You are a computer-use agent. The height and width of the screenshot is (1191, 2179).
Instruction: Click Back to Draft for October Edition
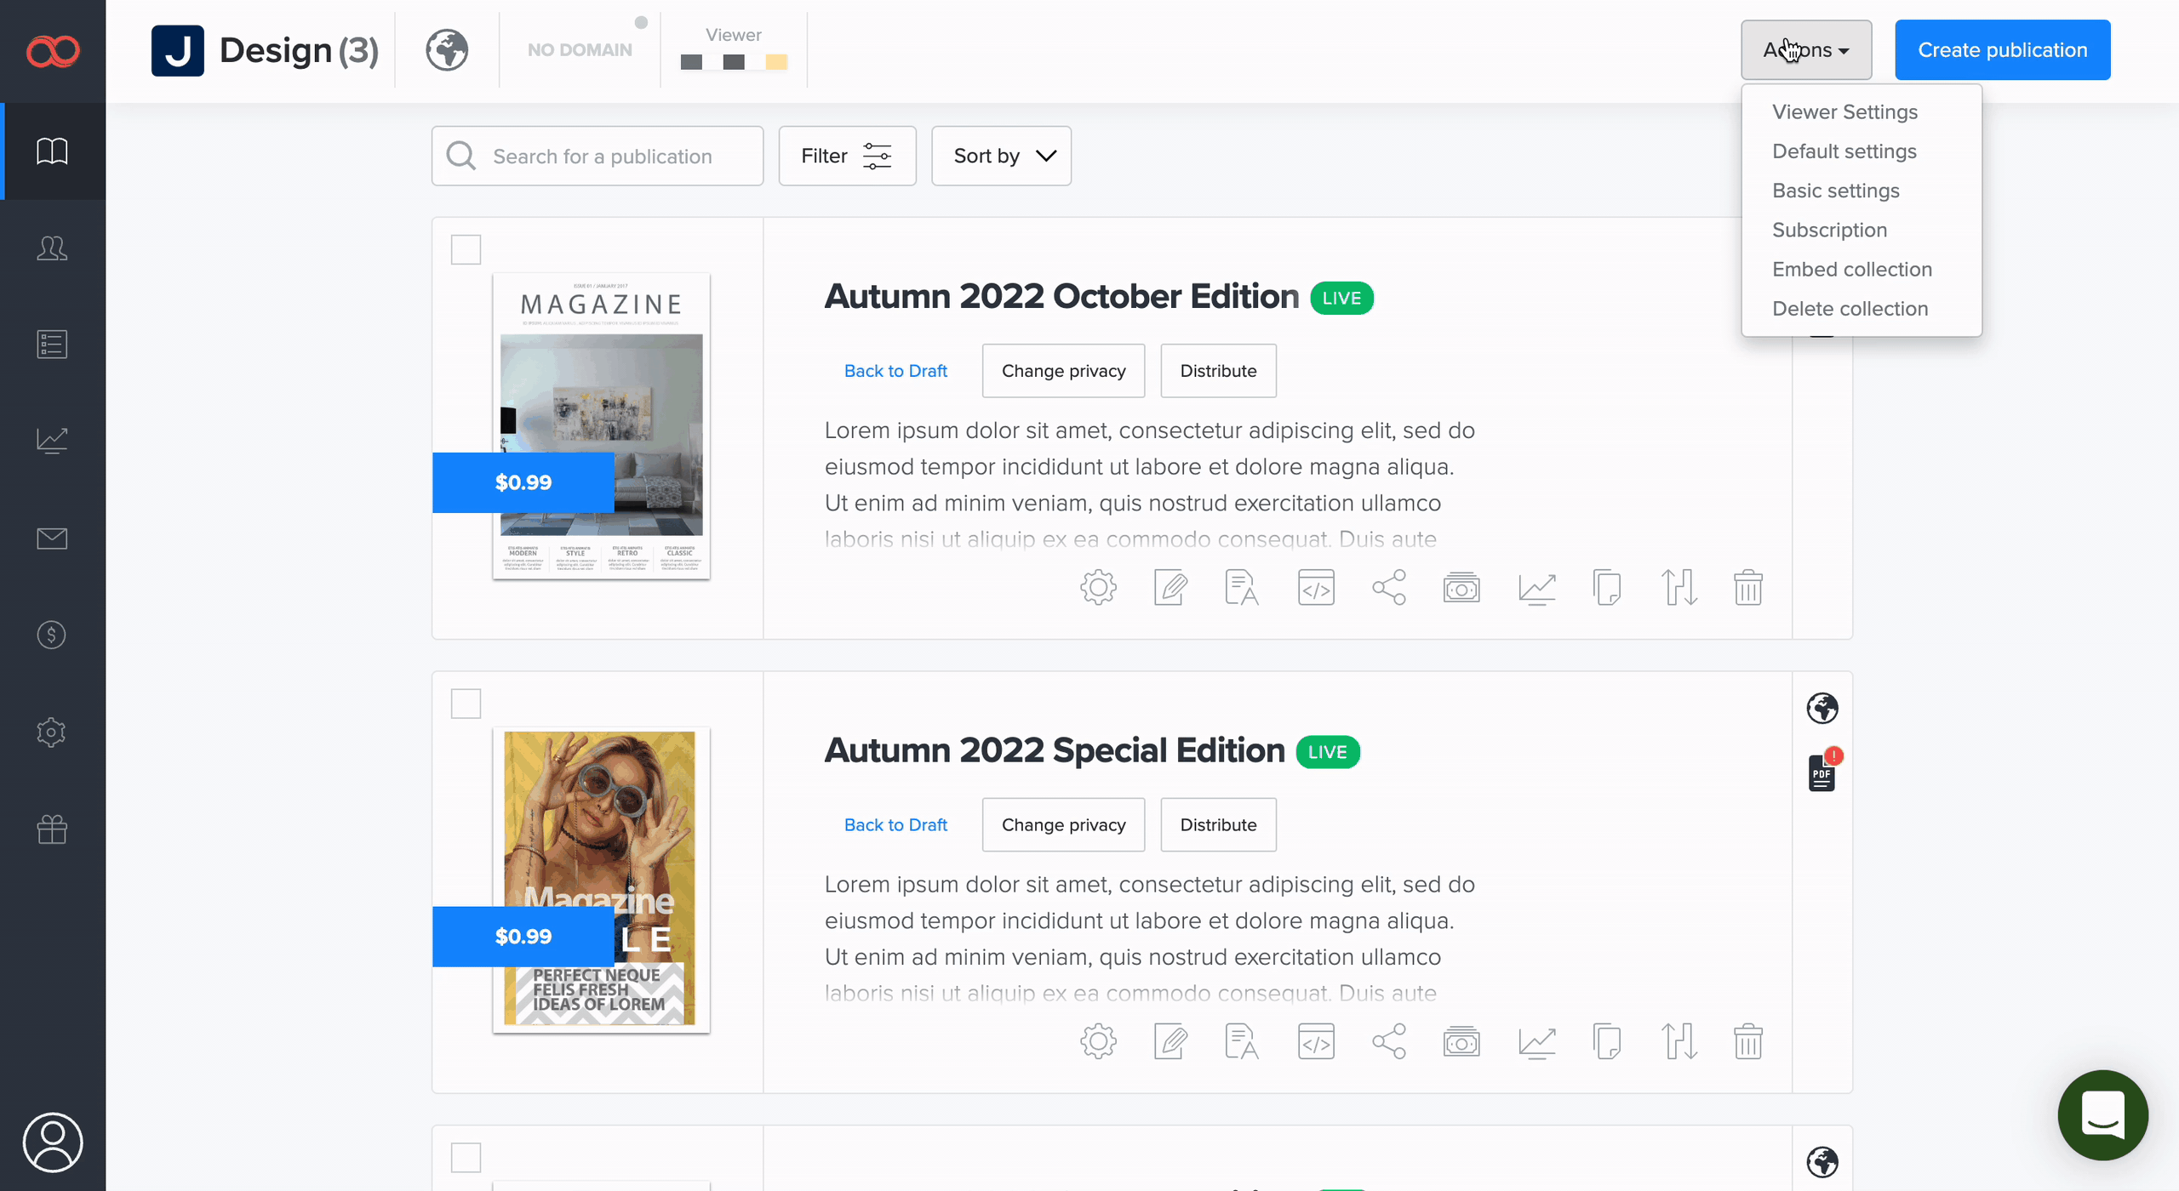coord(895,371)
